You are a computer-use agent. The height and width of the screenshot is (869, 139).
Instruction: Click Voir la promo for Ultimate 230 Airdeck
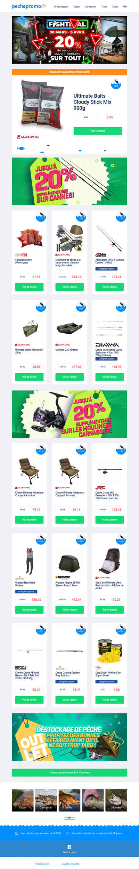[x=69, y=377]
